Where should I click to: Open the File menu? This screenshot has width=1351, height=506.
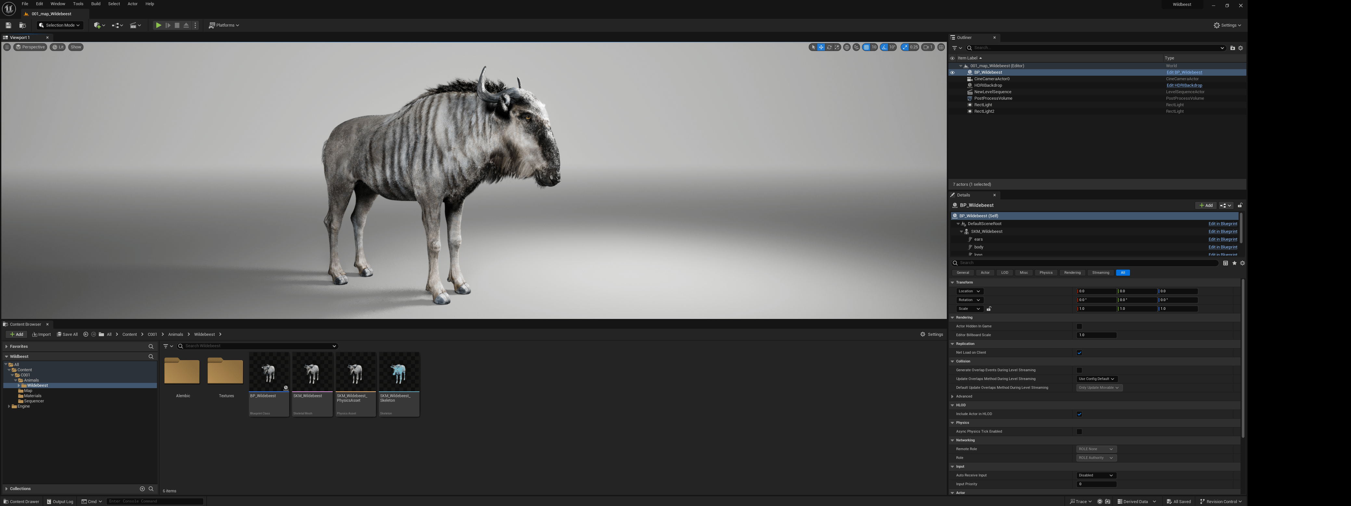click(25, 4)
